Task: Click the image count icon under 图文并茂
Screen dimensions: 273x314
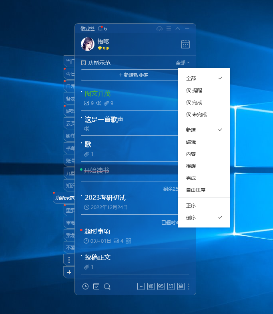Action: (x=86, y=103)
